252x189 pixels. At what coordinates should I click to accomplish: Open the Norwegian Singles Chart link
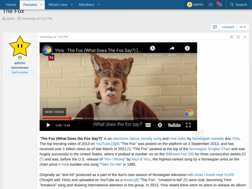coord(209,149)
